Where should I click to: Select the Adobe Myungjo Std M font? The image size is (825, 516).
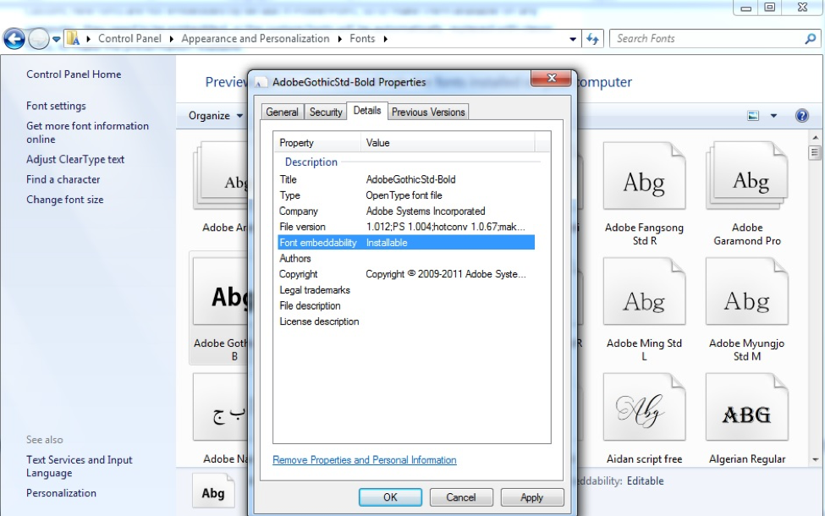pyautogui.click(x=746, y=310)
